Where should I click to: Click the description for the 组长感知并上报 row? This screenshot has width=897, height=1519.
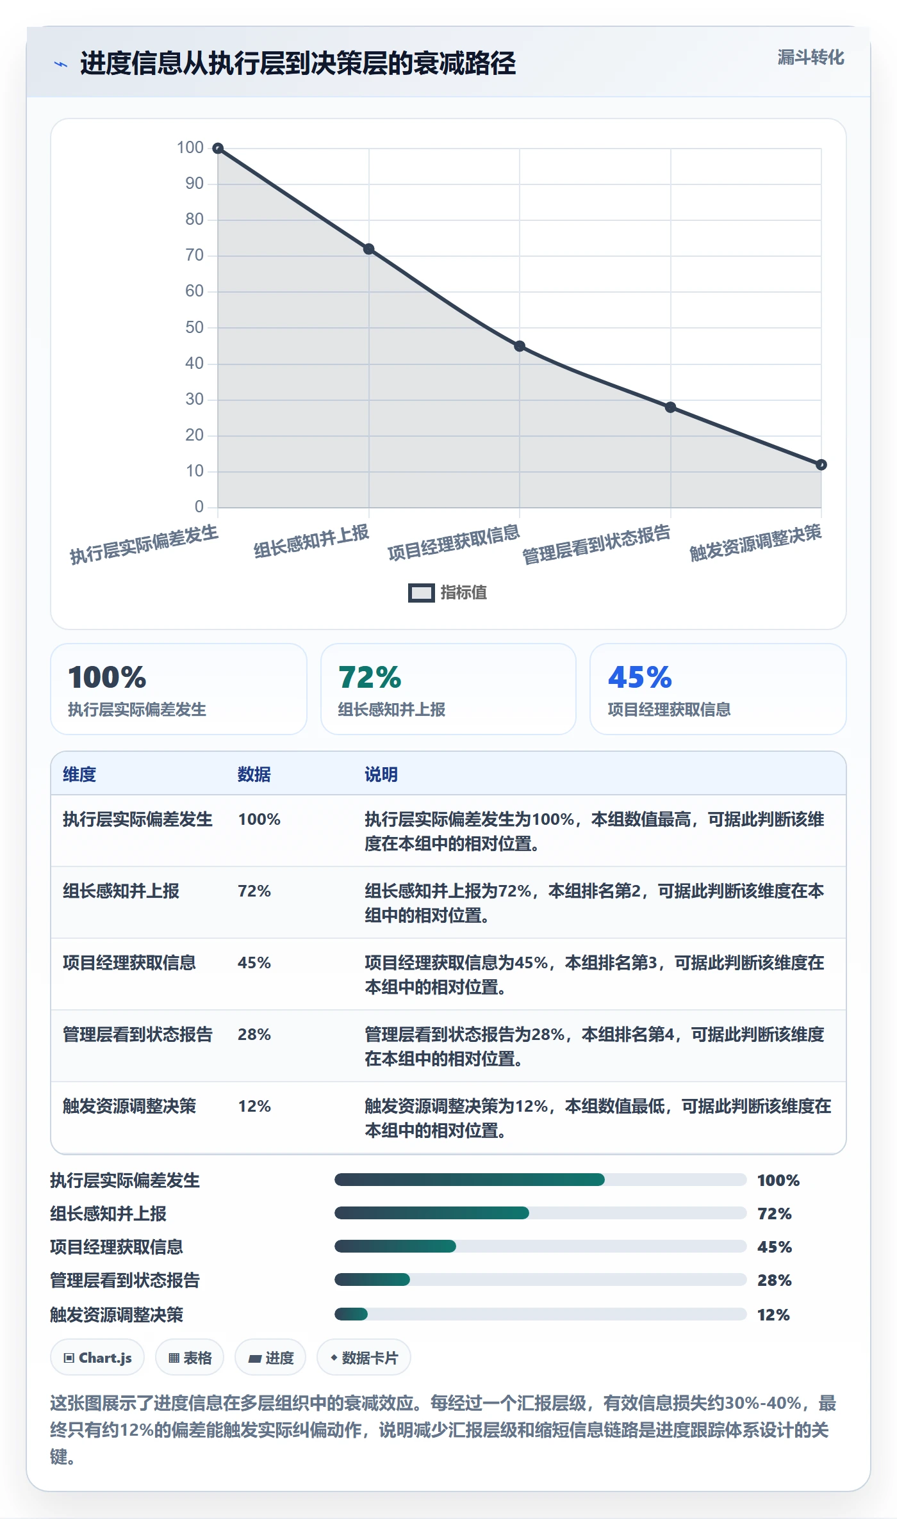coord(595,903)
